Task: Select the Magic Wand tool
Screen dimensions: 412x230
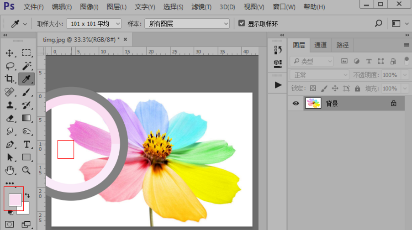Action: point(26,66)
